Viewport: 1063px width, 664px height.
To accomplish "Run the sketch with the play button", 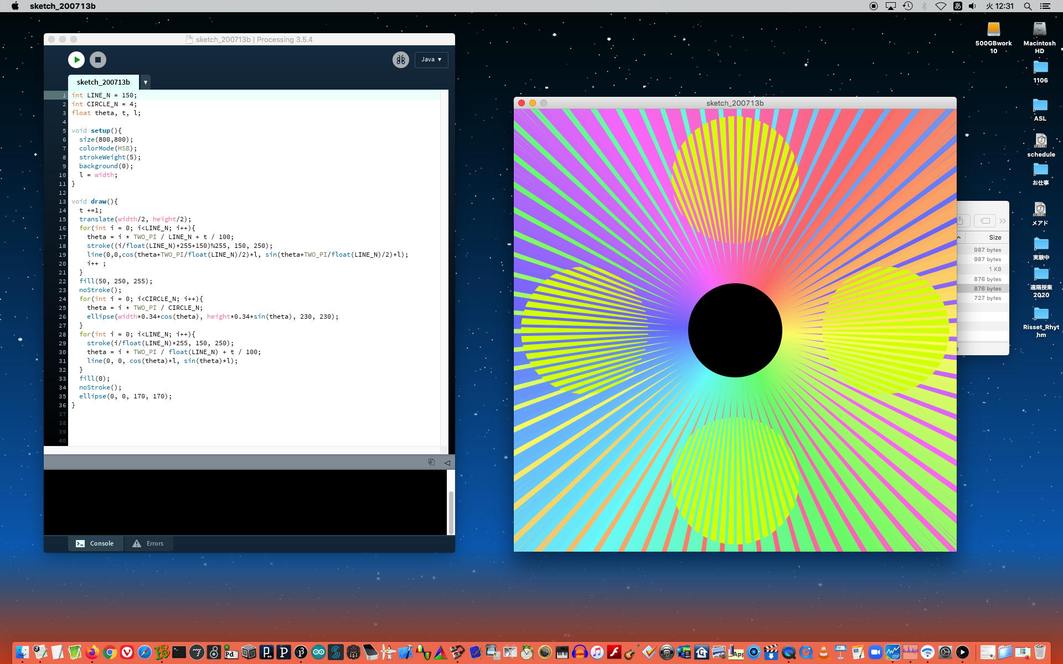I will [76, 59].
